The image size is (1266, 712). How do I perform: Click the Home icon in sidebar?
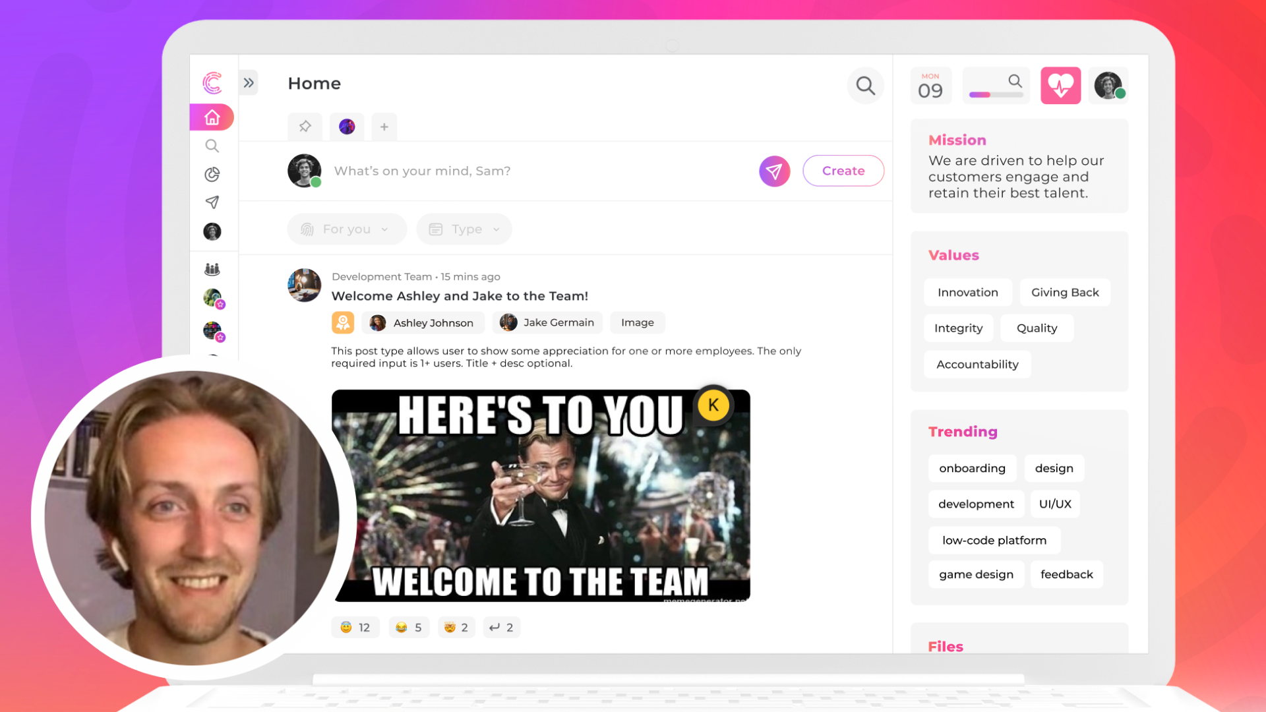click(x=212, y=117)
